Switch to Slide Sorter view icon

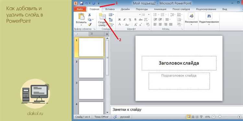click(193, 117)
